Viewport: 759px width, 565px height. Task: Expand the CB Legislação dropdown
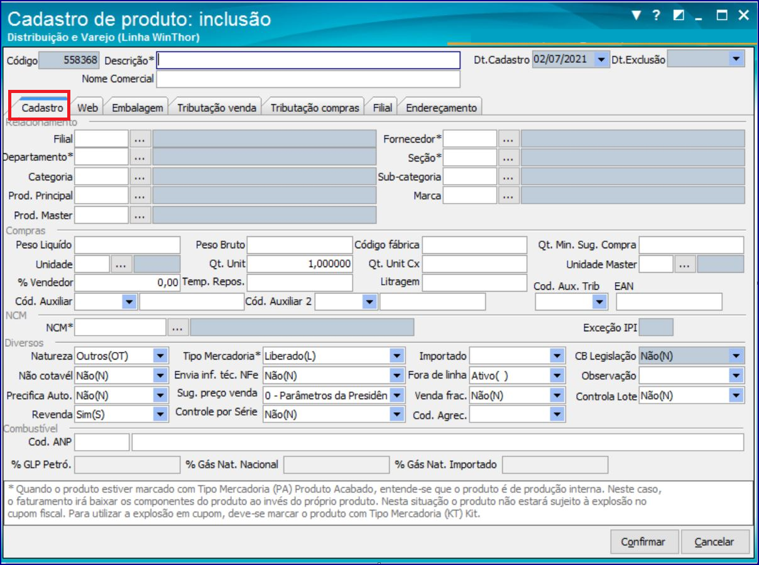[x=736, y=356]
